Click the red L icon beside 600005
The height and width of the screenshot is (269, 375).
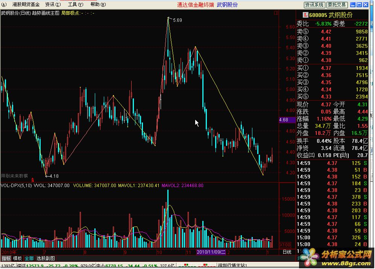(x=305, y=15)
